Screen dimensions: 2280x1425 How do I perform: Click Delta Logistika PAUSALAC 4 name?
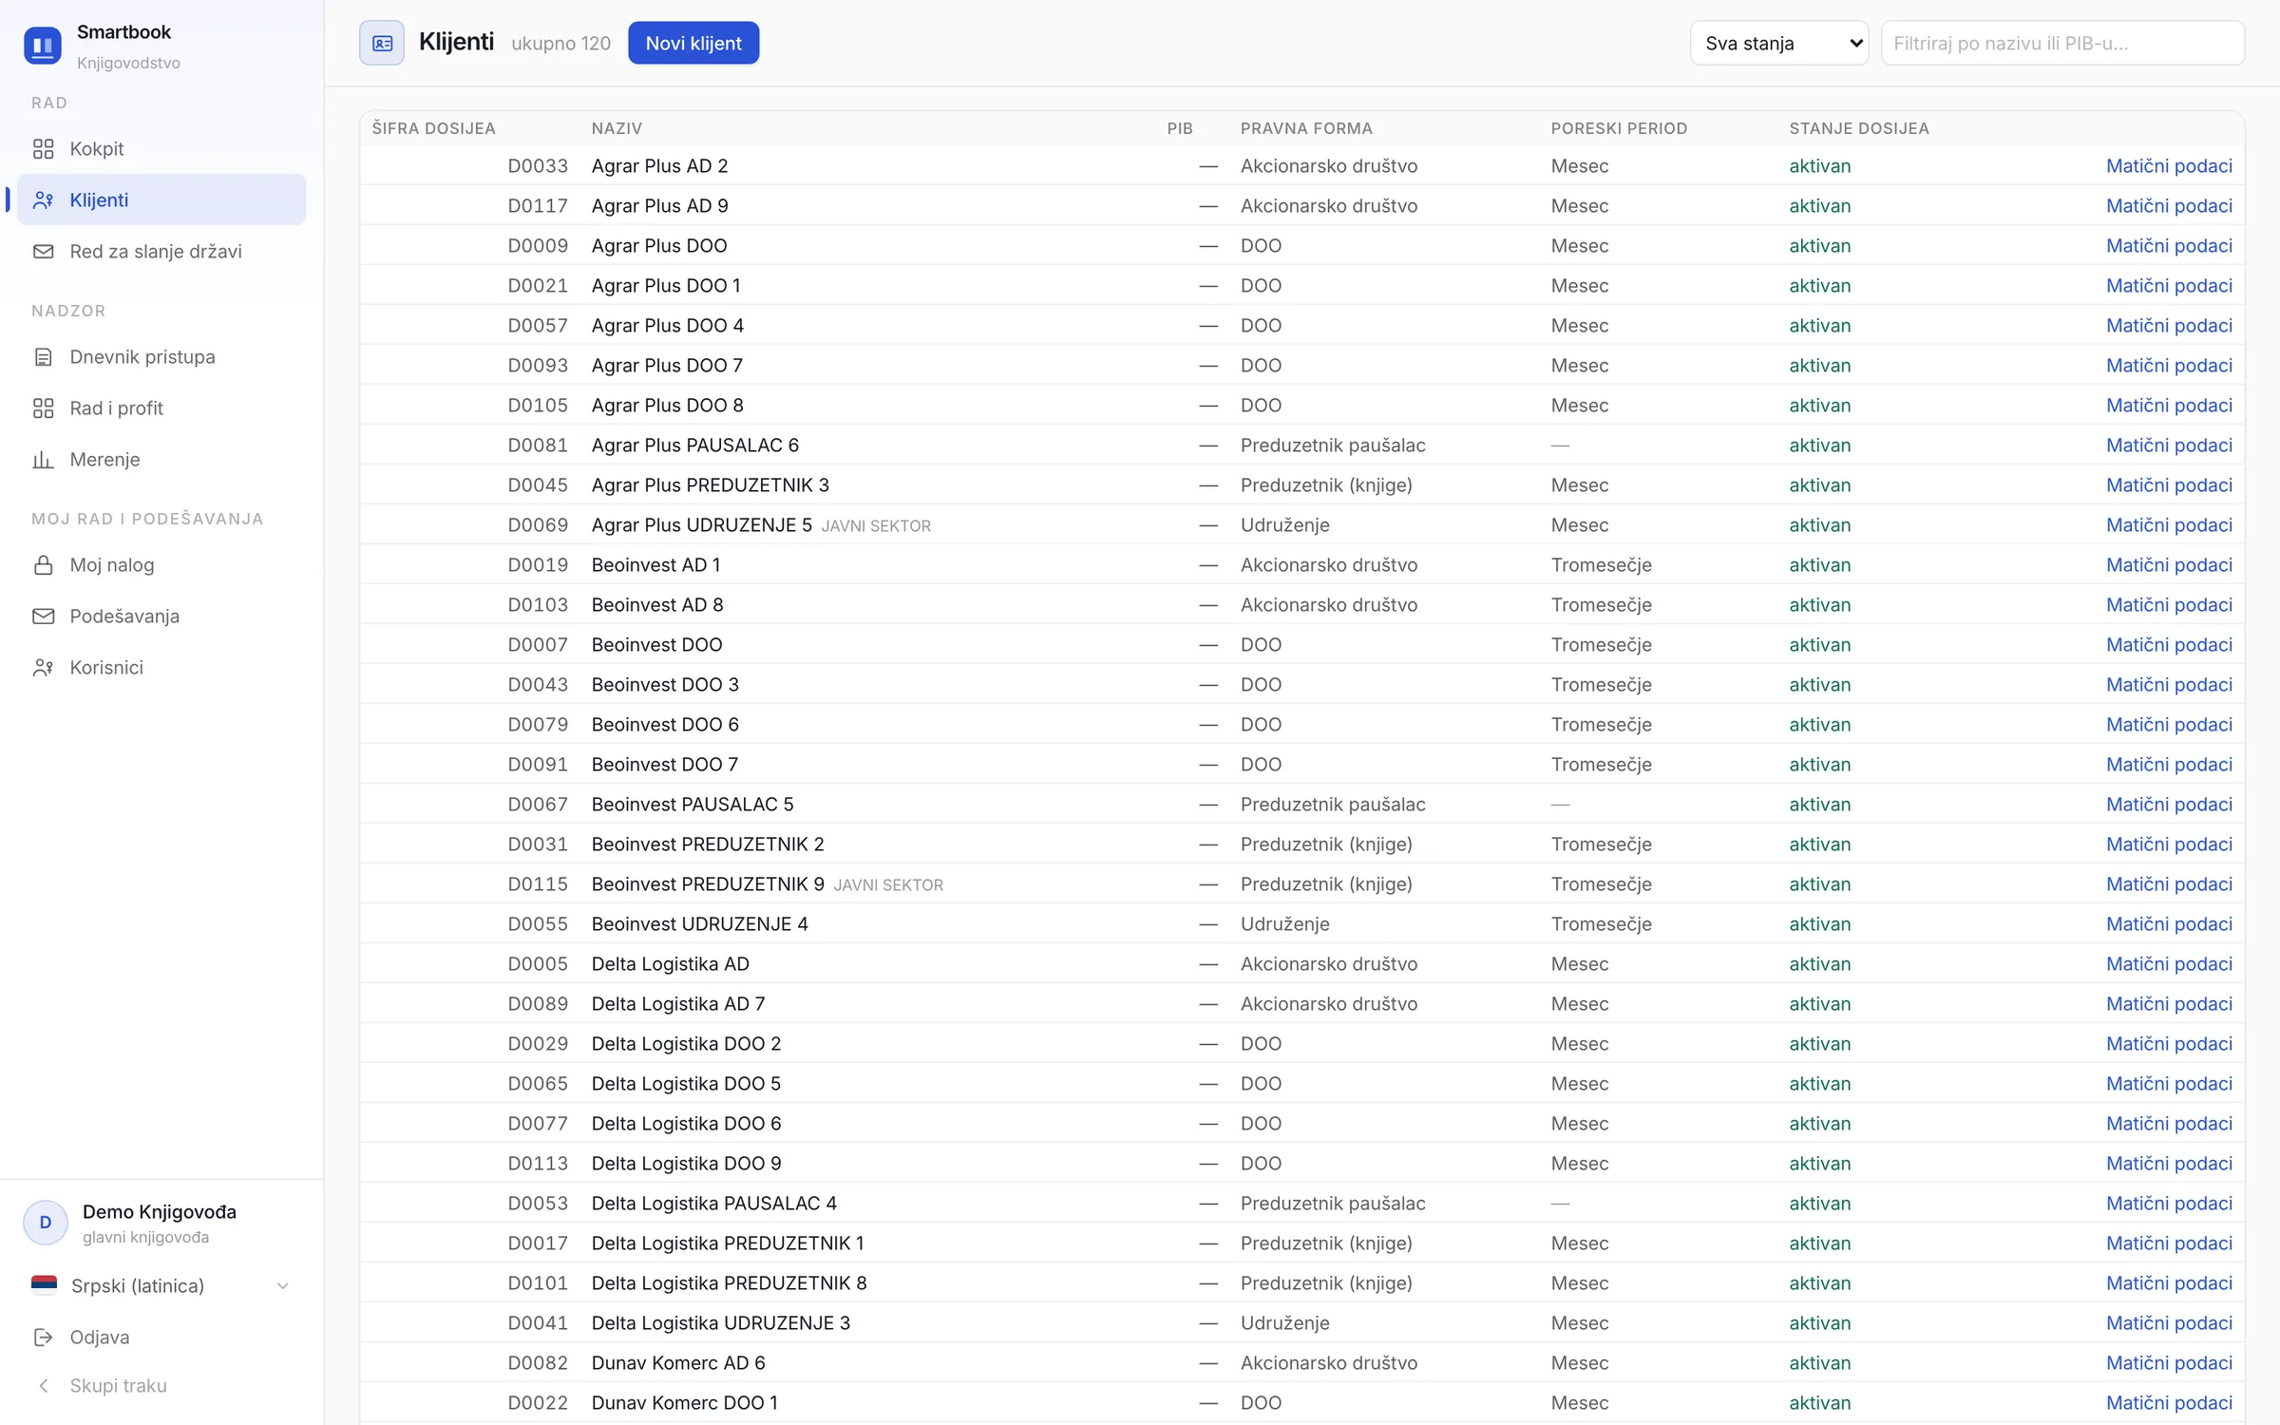coord(713,1204)
